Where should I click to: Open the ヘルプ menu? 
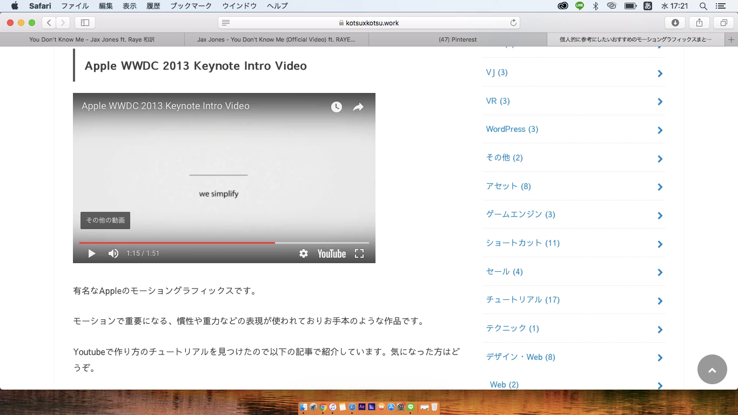pos(277,6)
